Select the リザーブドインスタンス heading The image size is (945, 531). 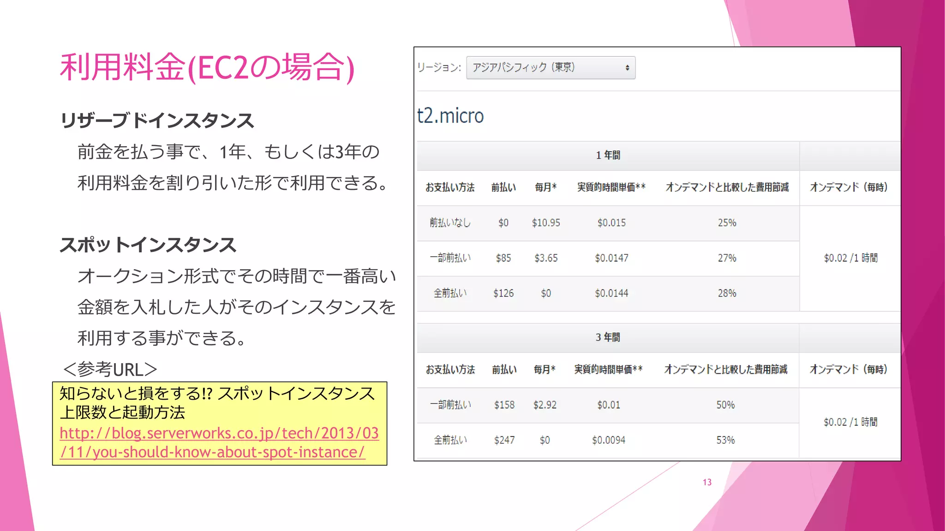click(x=157, y=121)
